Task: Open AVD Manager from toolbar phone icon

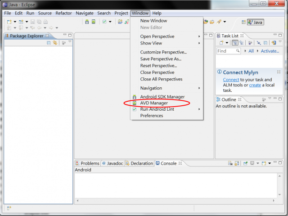Action: coord(94,22)
